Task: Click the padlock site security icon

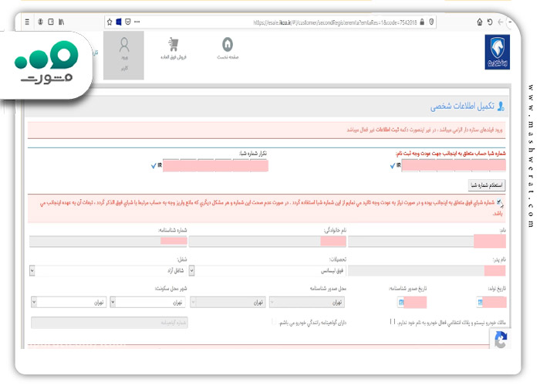Action: click(x=422, y=22)
